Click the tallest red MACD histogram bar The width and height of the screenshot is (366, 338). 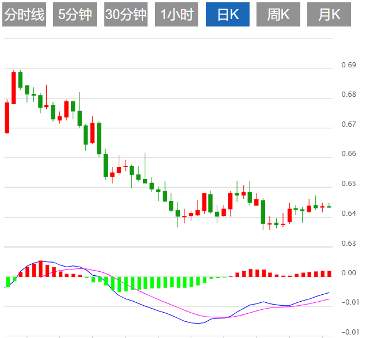coord(40,269)
